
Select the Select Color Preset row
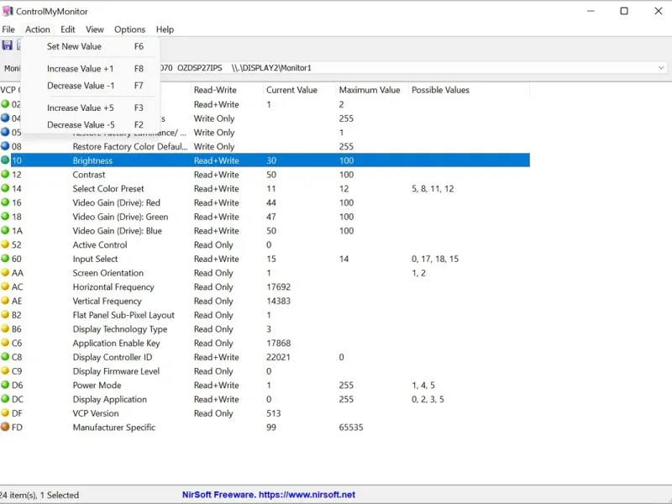point(108,189)
